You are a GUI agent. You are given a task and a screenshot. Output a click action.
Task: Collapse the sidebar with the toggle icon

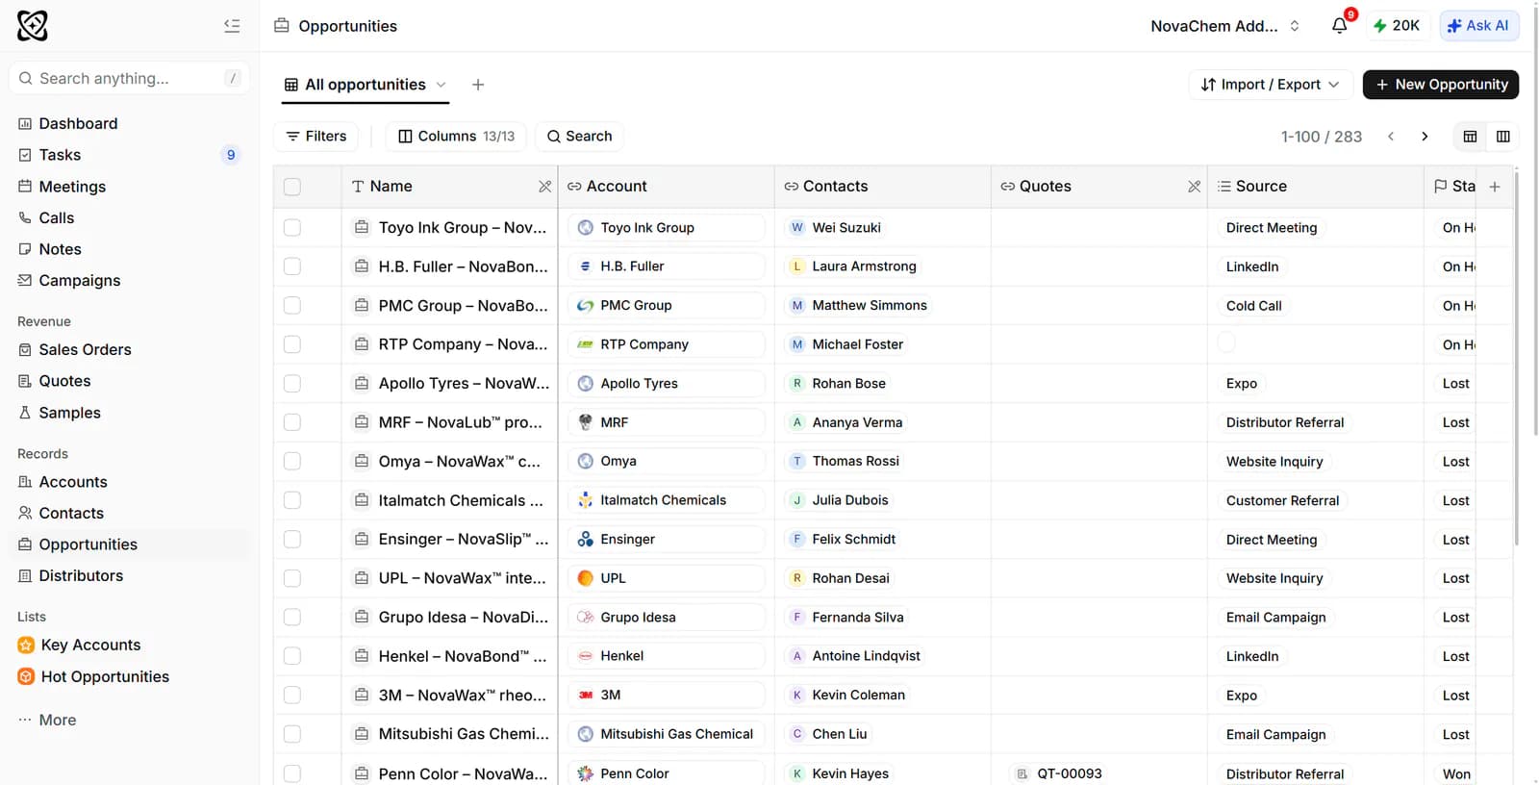(232, 26)
